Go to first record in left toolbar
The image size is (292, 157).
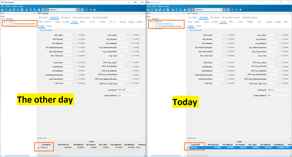click(43, 10)
